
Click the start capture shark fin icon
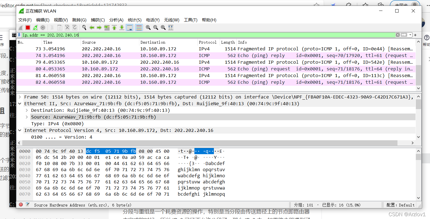(21, 28)
